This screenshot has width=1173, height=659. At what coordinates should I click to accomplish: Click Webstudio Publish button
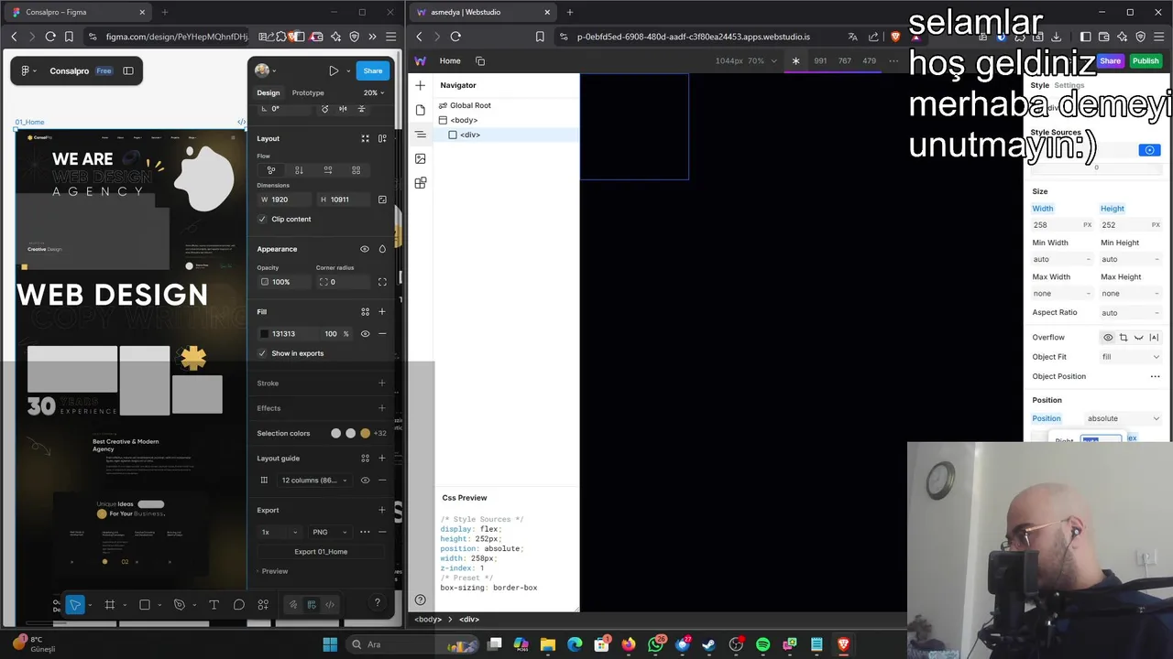[1146, 60]
